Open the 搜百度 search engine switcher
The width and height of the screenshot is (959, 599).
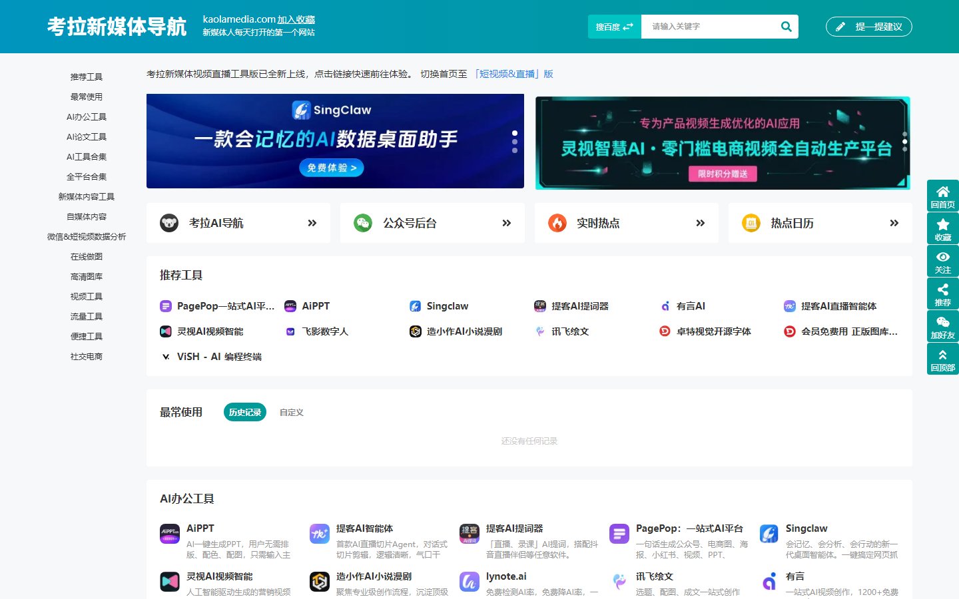(614, 27)
